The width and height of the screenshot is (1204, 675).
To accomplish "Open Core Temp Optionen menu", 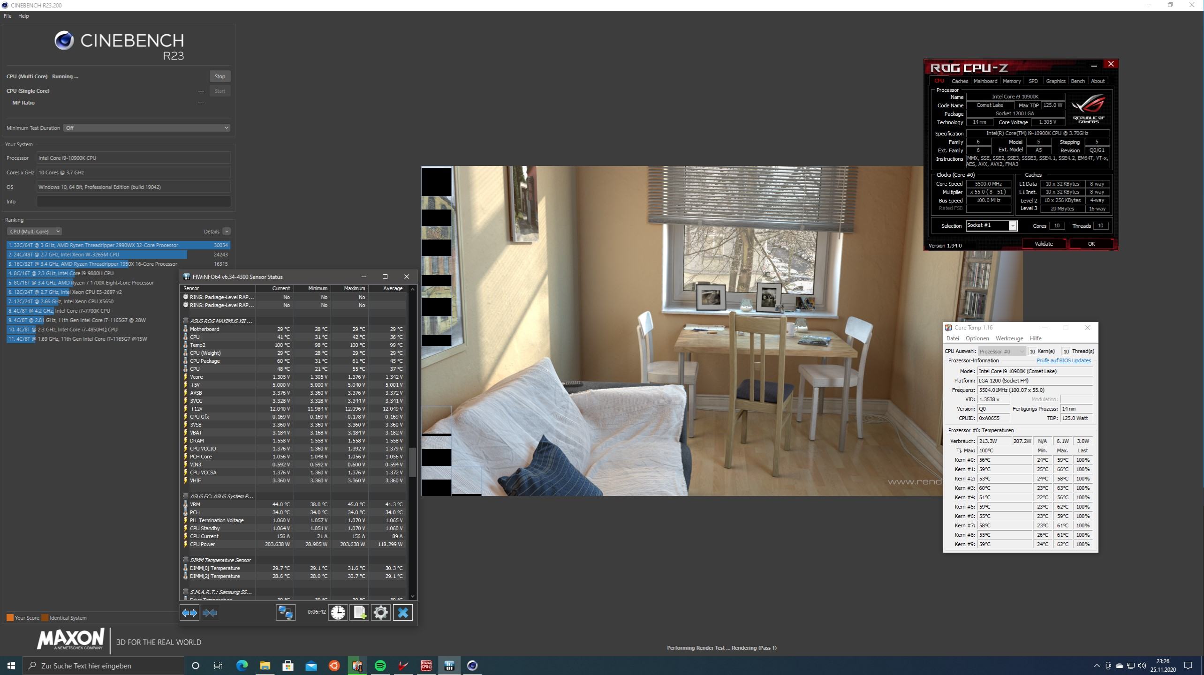I will 977,338.
